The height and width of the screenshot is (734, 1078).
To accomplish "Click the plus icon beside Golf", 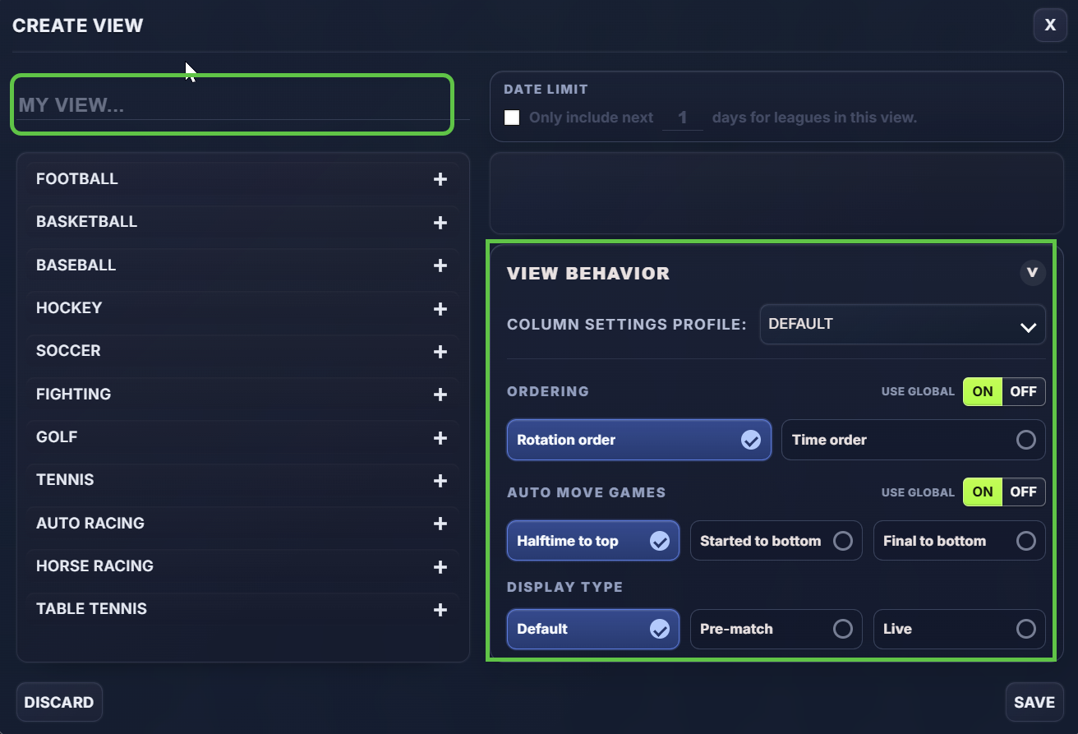I will pos(440,438).
